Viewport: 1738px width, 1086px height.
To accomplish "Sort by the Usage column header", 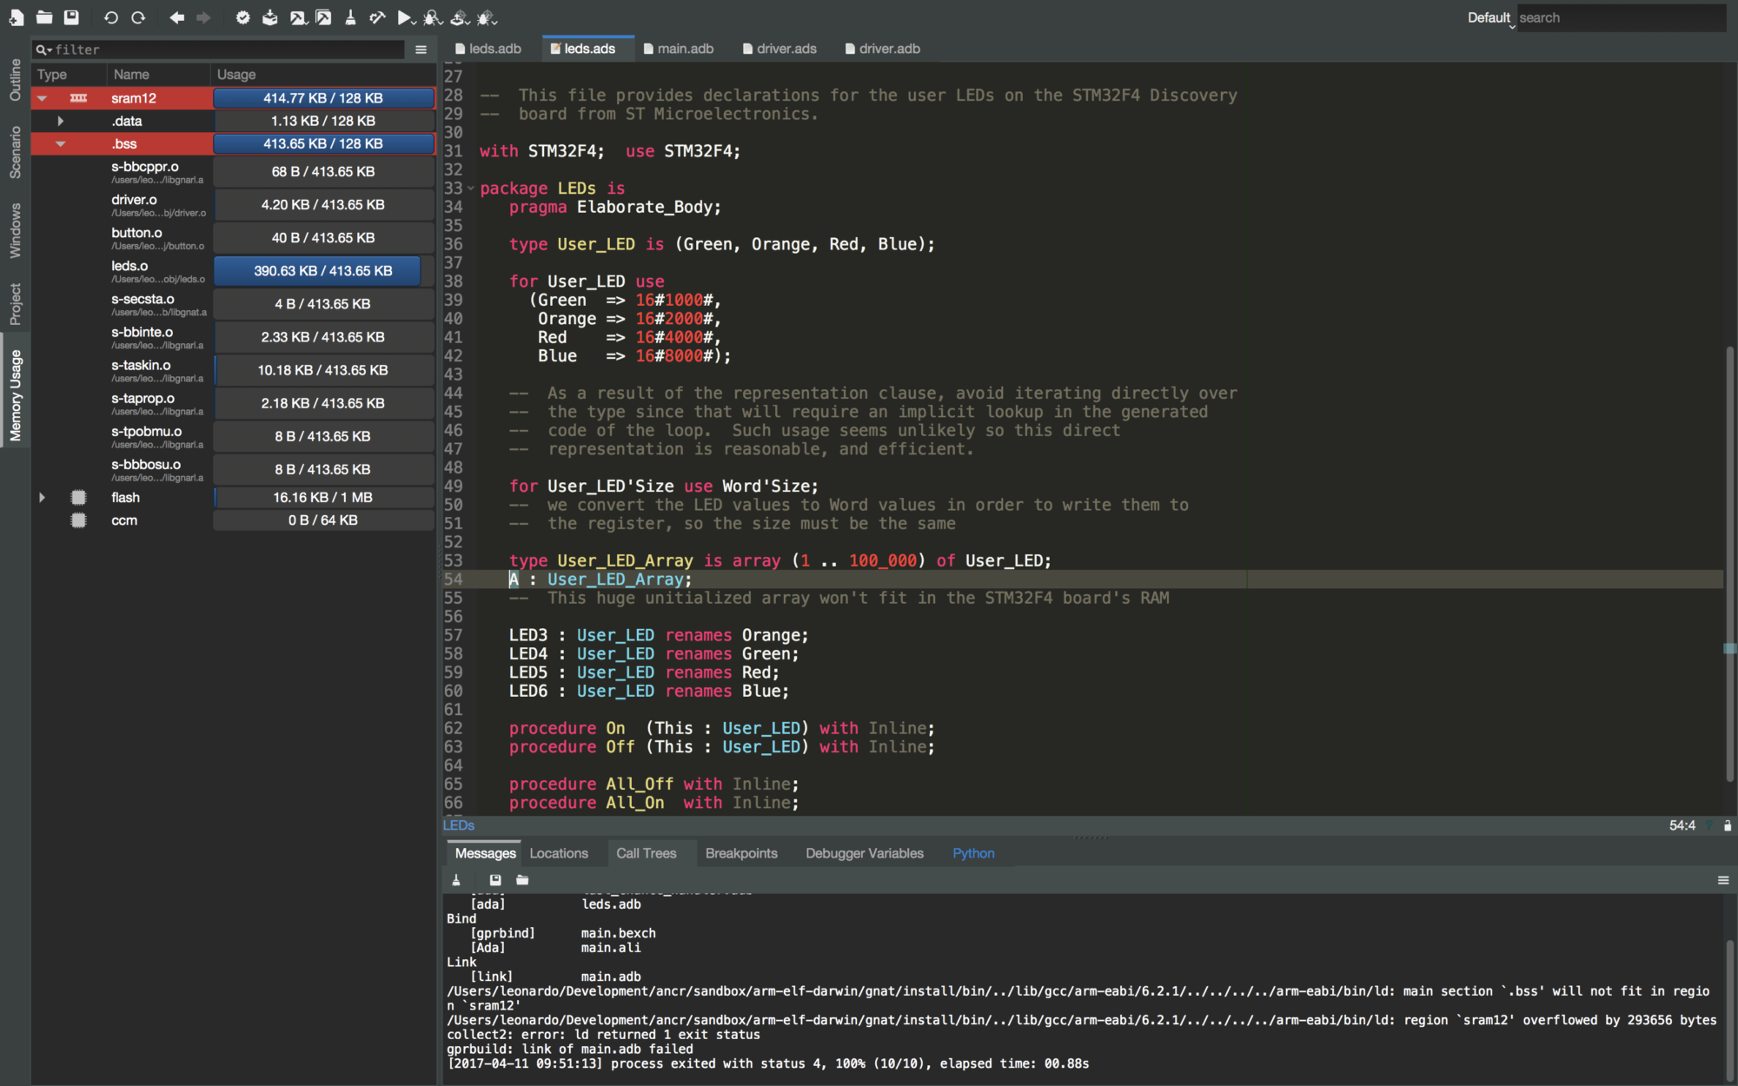I will pos(236,75).
